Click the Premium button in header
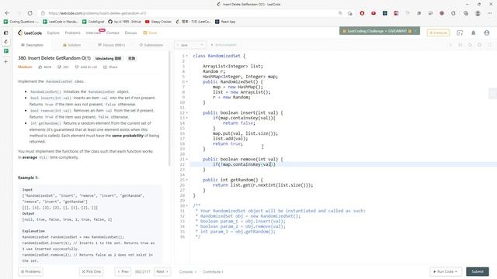Screen dimensions: 497x279 click(x=438, y=33)
